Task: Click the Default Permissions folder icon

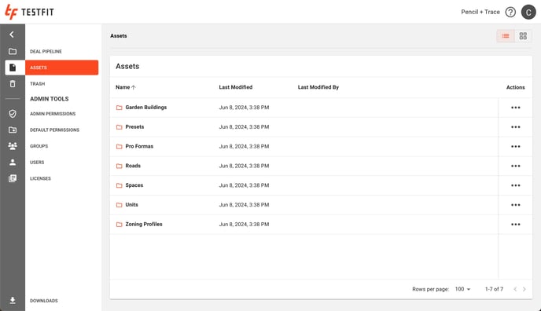Action: pyautogui.click(x=13, y=130)
